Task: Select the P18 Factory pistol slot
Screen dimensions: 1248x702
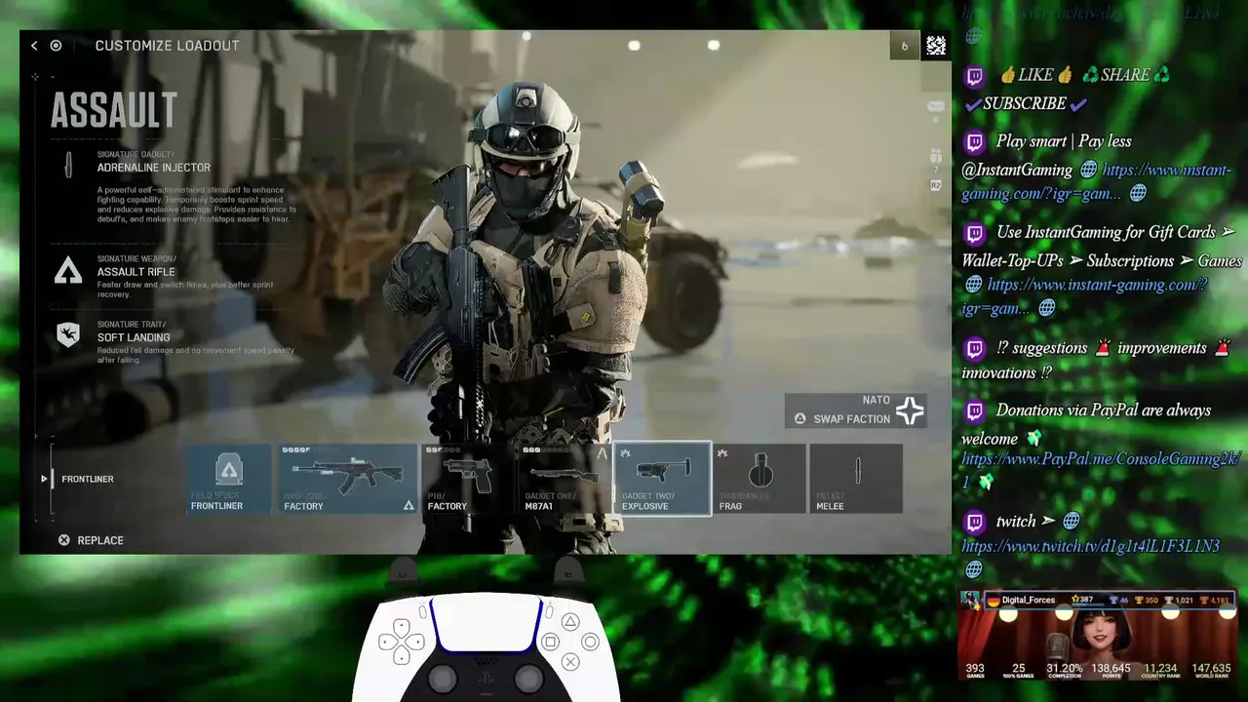Action: 468,479
